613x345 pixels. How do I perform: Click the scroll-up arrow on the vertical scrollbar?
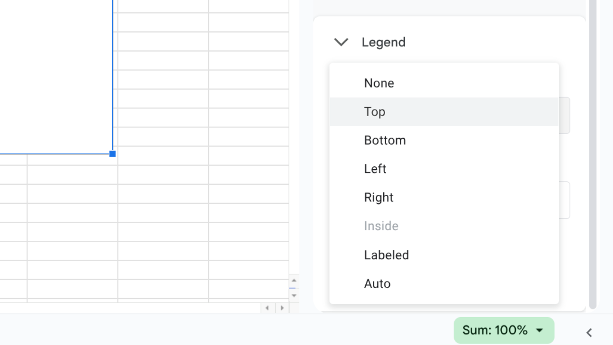pos(294,280)
